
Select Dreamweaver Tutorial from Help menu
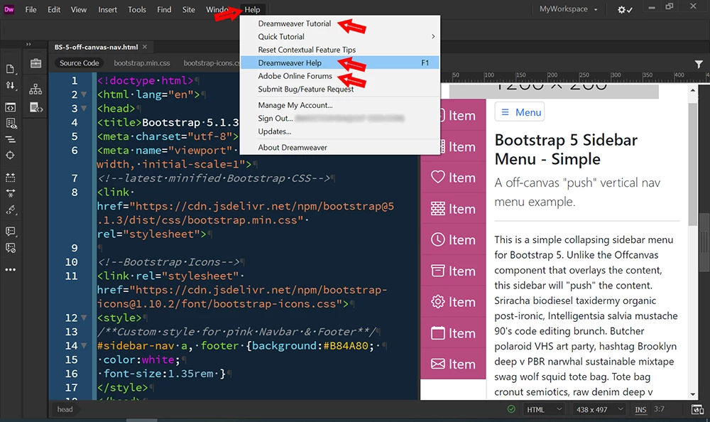[339, 23]
